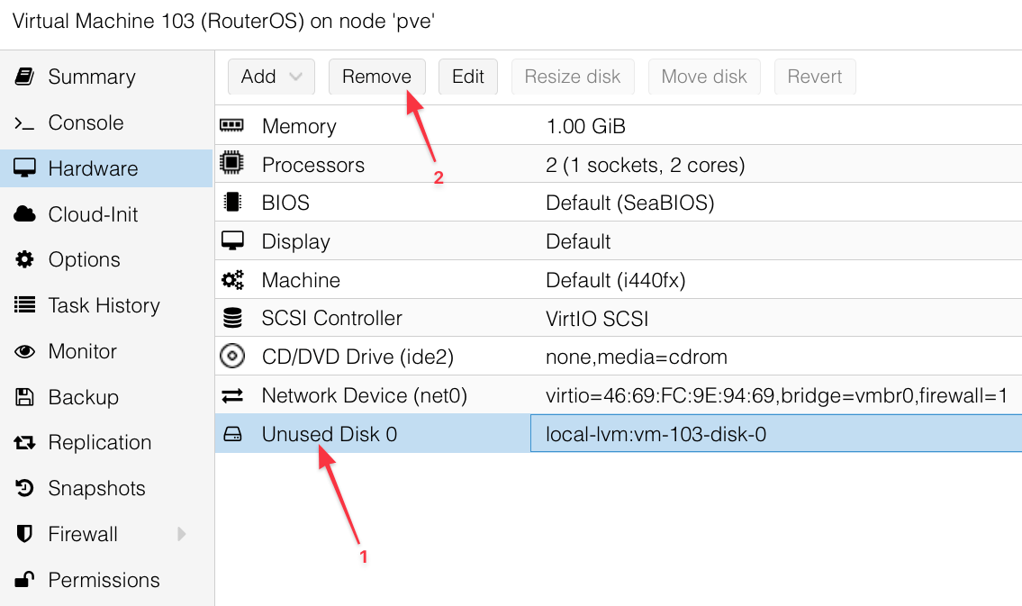Click the CD/DVD Drive disc icon

point(232,357)
